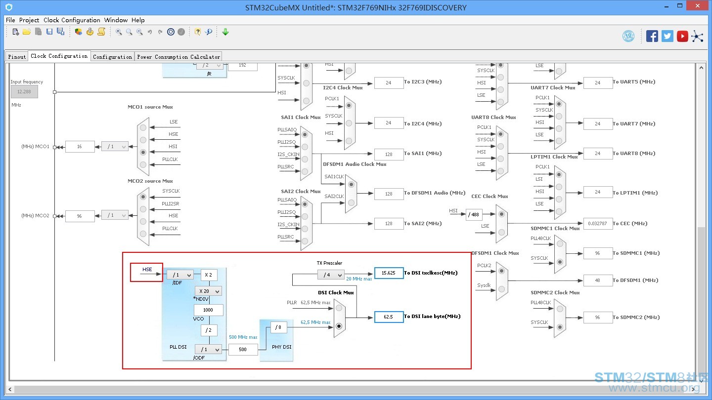
Task: Open the *NDIV X 20 multiplier dropdown
Action: tap(208, 291)
